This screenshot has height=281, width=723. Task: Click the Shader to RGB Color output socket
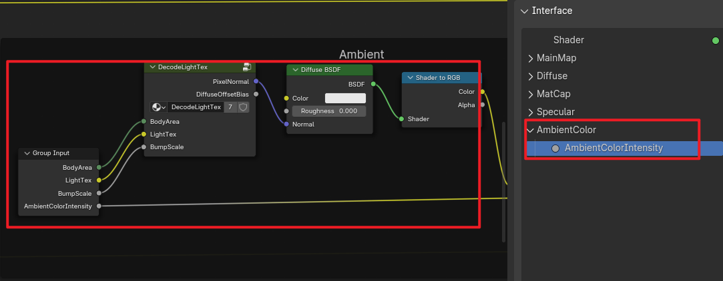click(x=482, y=92)
